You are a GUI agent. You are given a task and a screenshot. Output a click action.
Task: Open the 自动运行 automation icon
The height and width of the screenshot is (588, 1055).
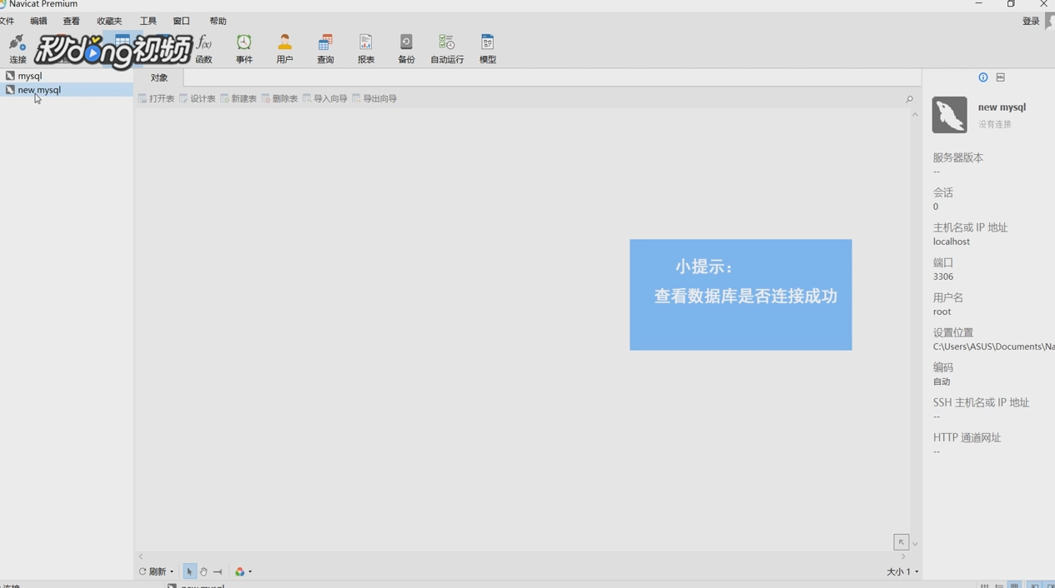tap(447, 48)
